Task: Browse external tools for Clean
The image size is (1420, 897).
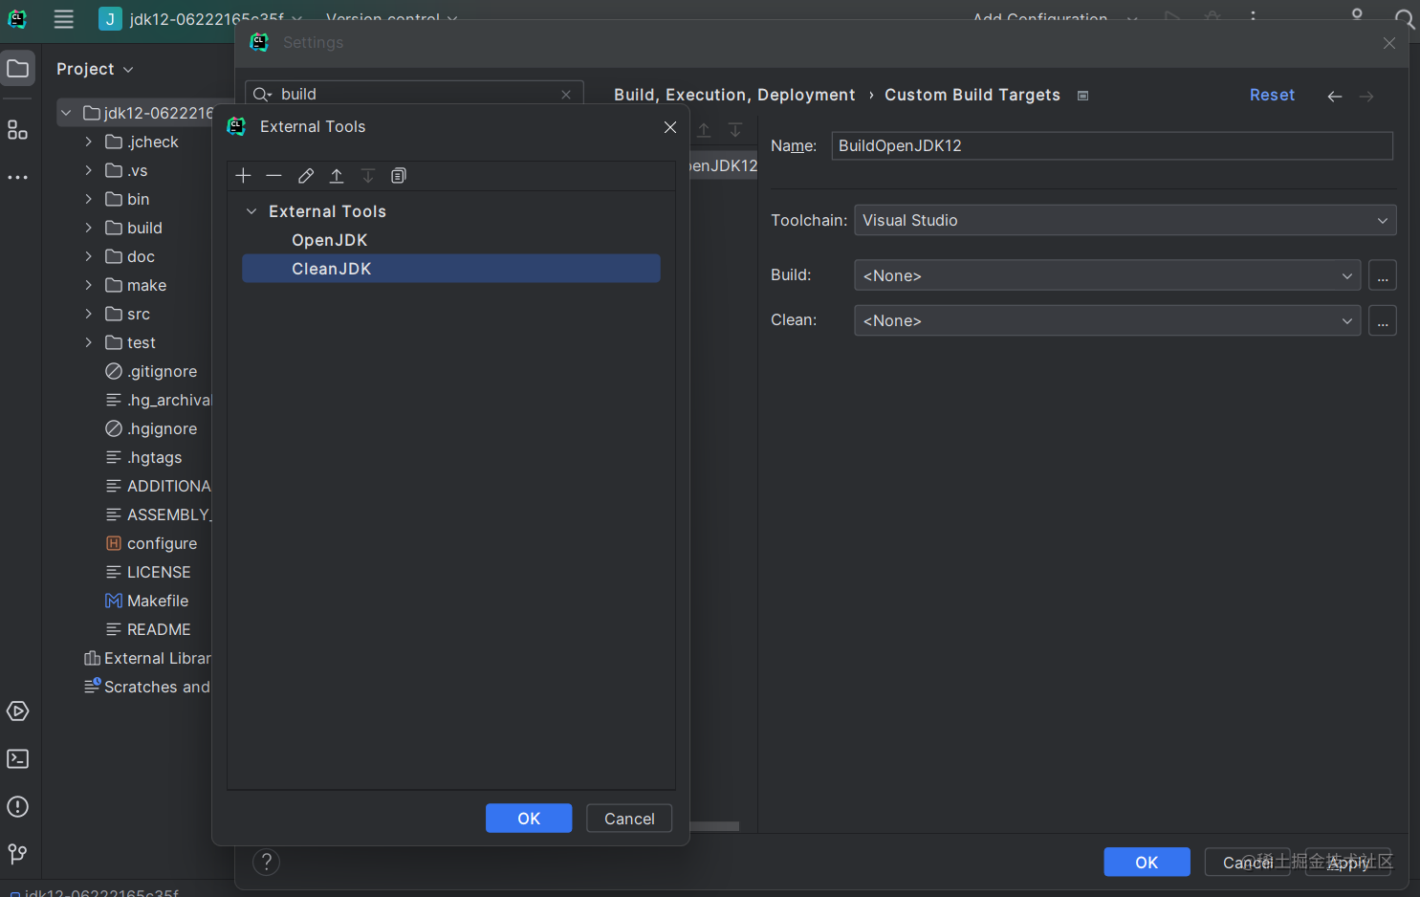Action: [1383, 320]
